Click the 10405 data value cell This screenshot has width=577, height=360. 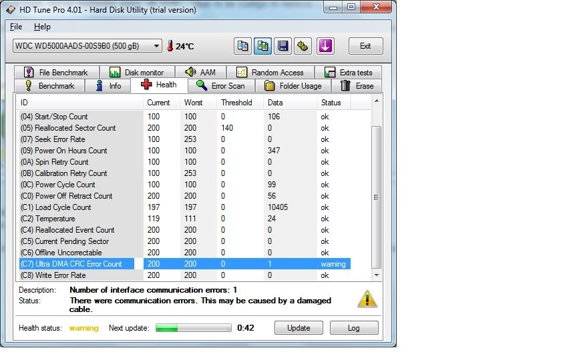click(x=278, y=207)
